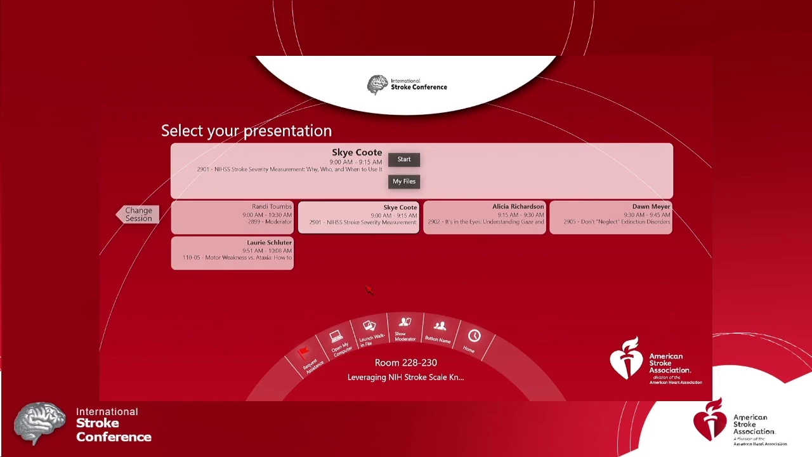Click the Change Session arrow button
This screenshot has height=457, width=812.
coord(137,215)
